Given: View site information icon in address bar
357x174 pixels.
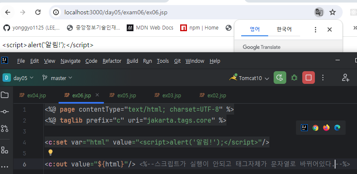Looking at the screenshot, I should coord(56,12).
